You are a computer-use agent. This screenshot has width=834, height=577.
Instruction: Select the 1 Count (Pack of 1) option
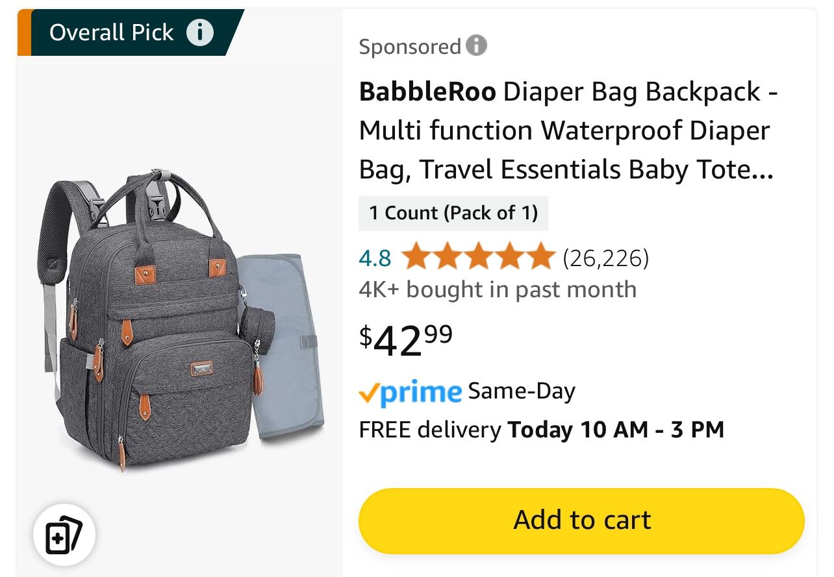click(453, 213)
